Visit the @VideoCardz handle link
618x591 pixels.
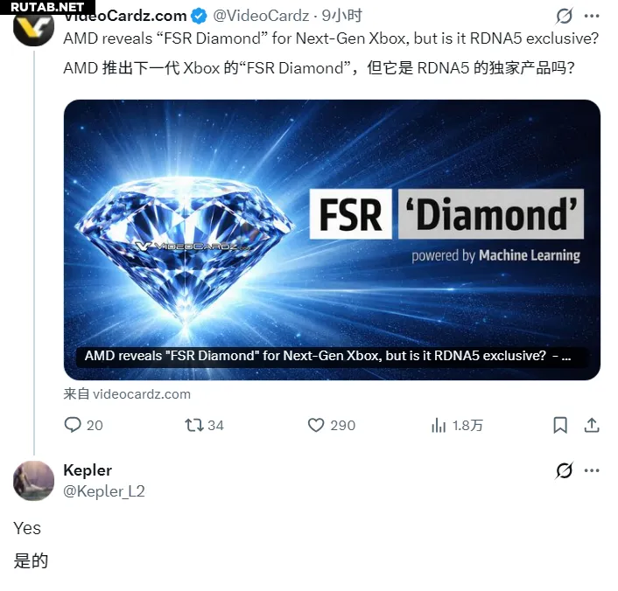tap(261, 16)
